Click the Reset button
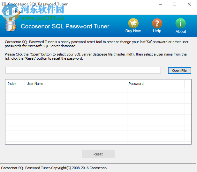 [x=98, y=154]
